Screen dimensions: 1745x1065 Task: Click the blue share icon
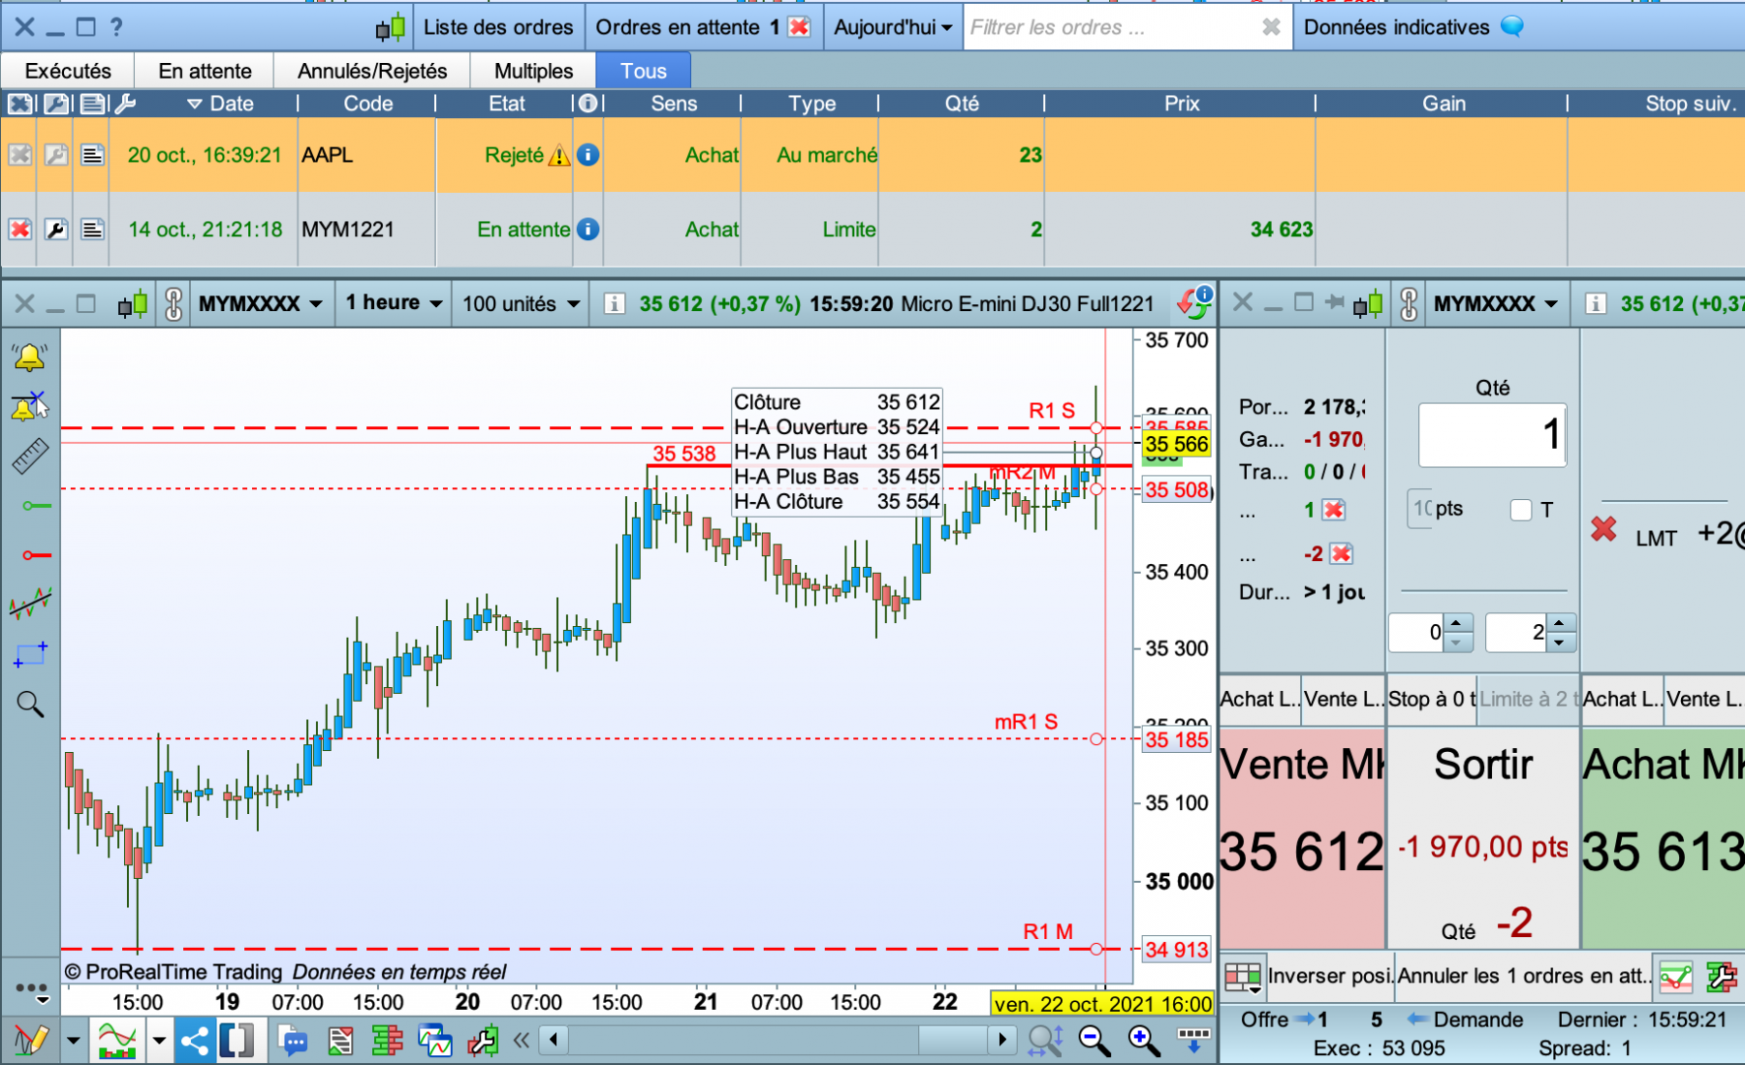(195, 1042)
